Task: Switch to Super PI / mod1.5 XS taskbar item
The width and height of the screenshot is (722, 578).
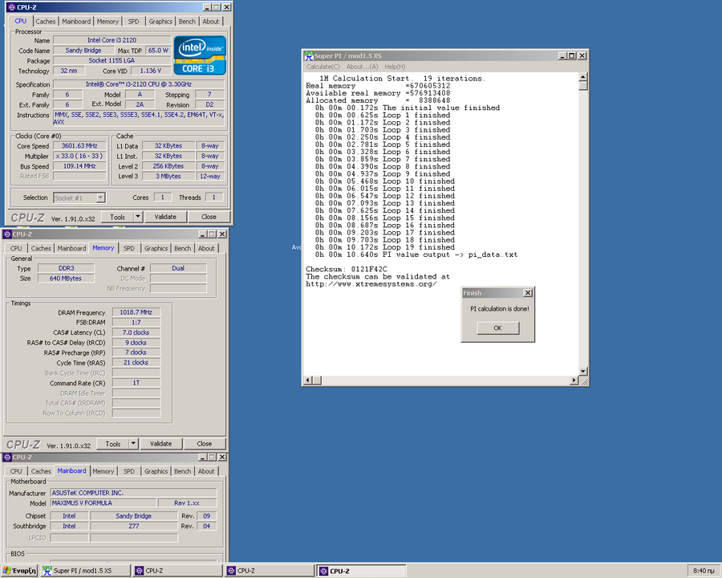Action: pos(85,571)
